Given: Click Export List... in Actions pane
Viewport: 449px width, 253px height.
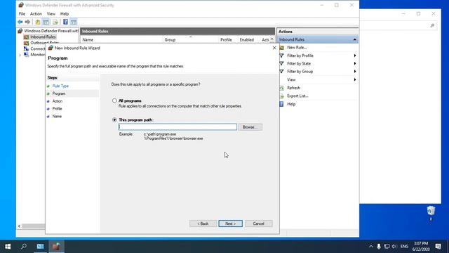Looking at the screenshot, I should [x=297, y=96].
